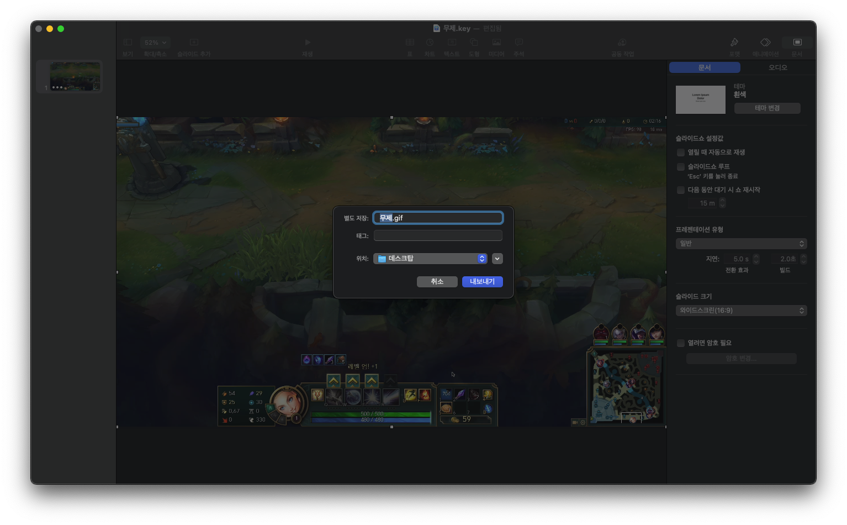Open the 보기 (View) toolbar menu
Screen dimensions: 847x525
pos(128,43)
